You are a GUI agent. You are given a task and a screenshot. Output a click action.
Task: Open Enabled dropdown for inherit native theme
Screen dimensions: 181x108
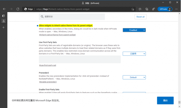click(134, 30)
